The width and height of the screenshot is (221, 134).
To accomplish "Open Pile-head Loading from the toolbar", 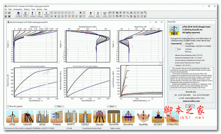I will [x=46, y=14].
